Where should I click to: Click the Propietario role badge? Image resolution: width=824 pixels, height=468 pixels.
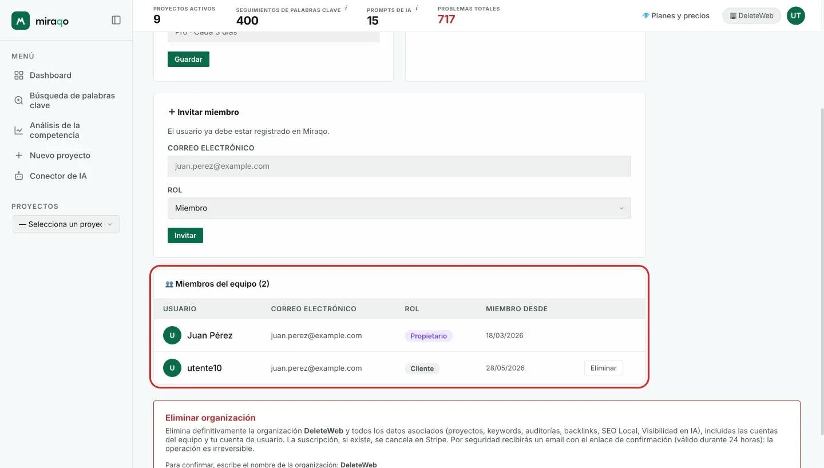(x=429, y=336)
